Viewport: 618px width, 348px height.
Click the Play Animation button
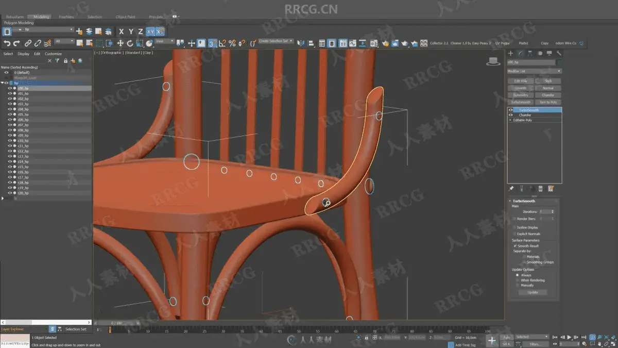coord(570,337)
